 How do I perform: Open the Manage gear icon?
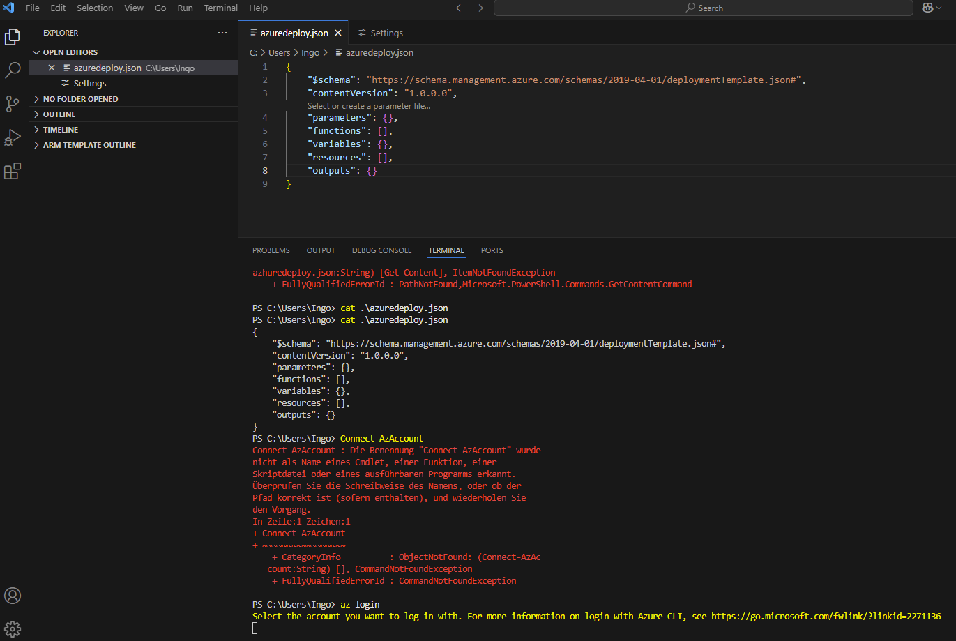[x=11, y=628]
